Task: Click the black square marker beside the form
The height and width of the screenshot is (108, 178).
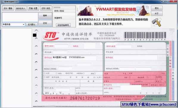Action: 35,35
